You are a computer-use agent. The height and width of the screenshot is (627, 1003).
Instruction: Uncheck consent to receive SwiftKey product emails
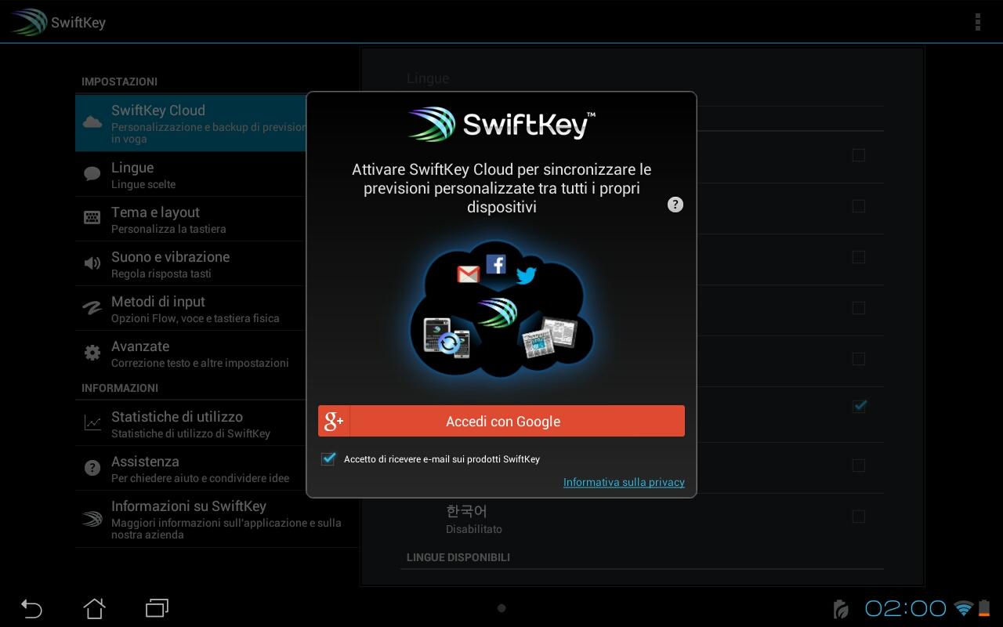click(x=328, y=459)
